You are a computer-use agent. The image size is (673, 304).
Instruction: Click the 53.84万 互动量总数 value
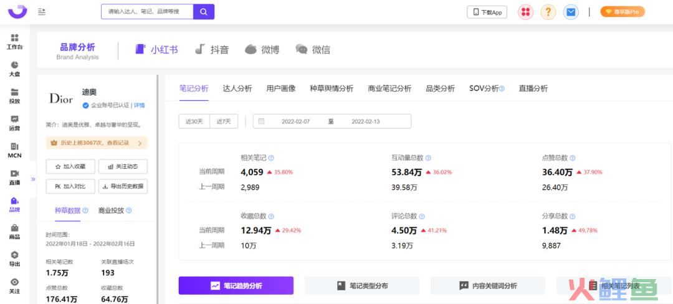pos(406,173)
